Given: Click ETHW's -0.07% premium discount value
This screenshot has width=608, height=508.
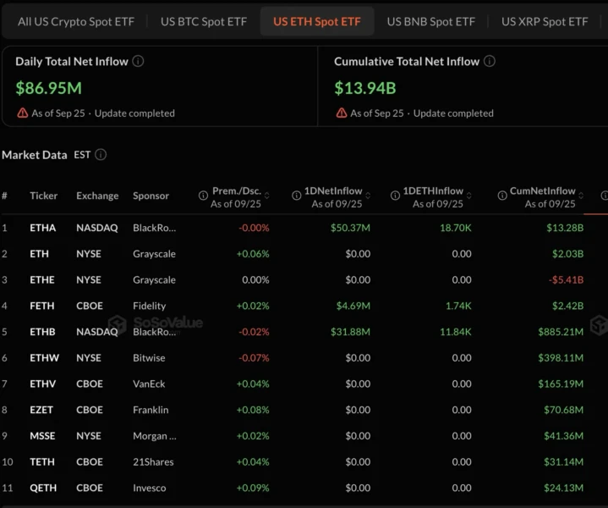Looking at the screenshot, I should click(254, 357).
